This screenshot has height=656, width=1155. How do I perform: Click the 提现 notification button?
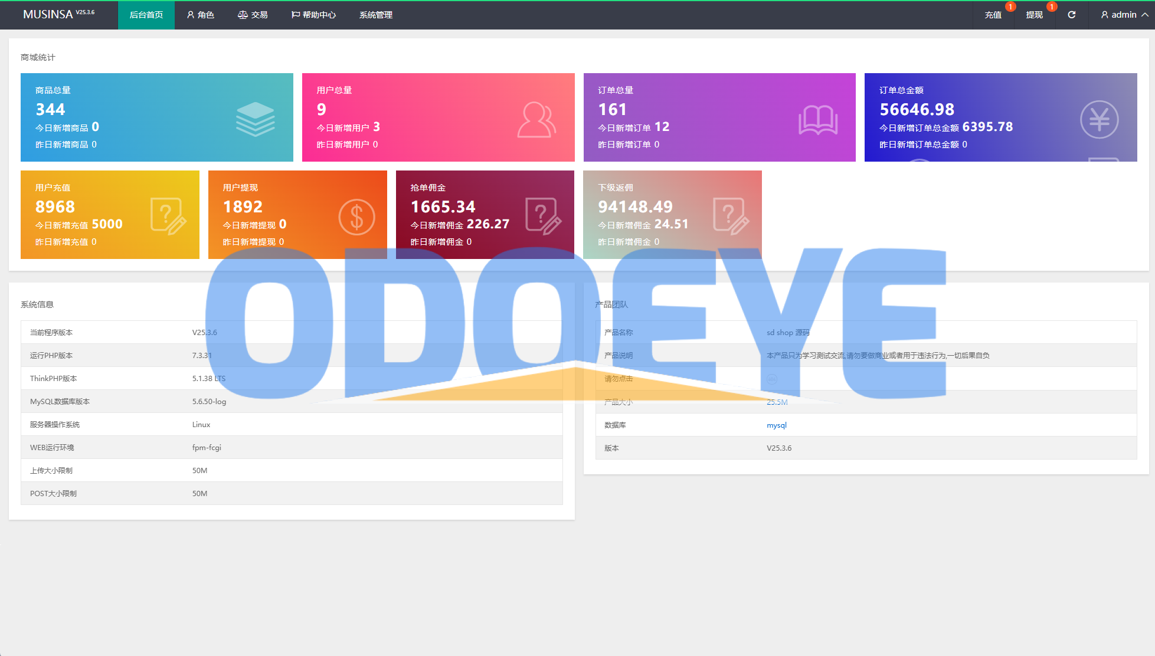[x=1034, y=15]
